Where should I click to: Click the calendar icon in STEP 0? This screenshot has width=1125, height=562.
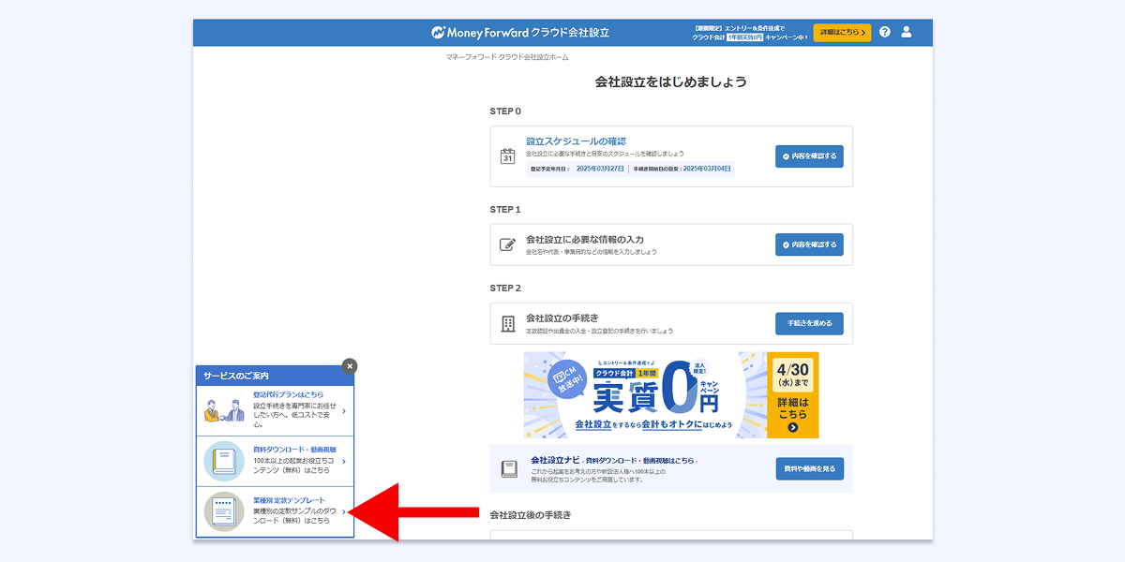(507, 156)
